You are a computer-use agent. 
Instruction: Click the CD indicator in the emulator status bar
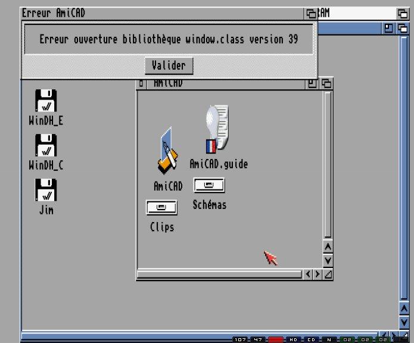[x=311, y=339]
